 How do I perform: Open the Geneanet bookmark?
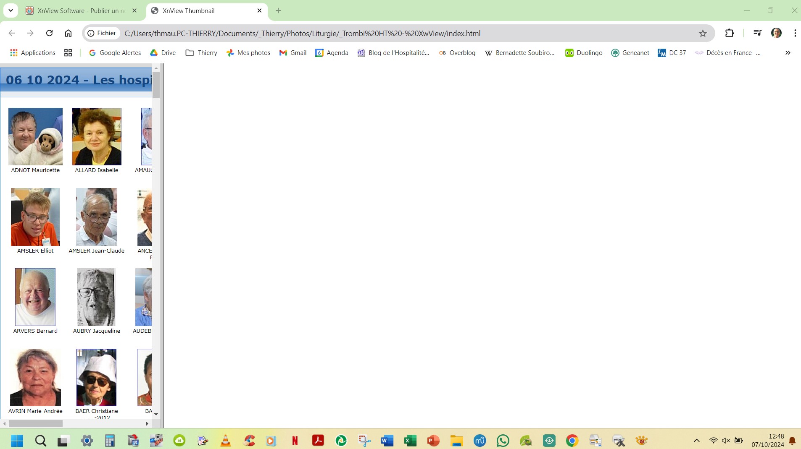tap(630, 52)
